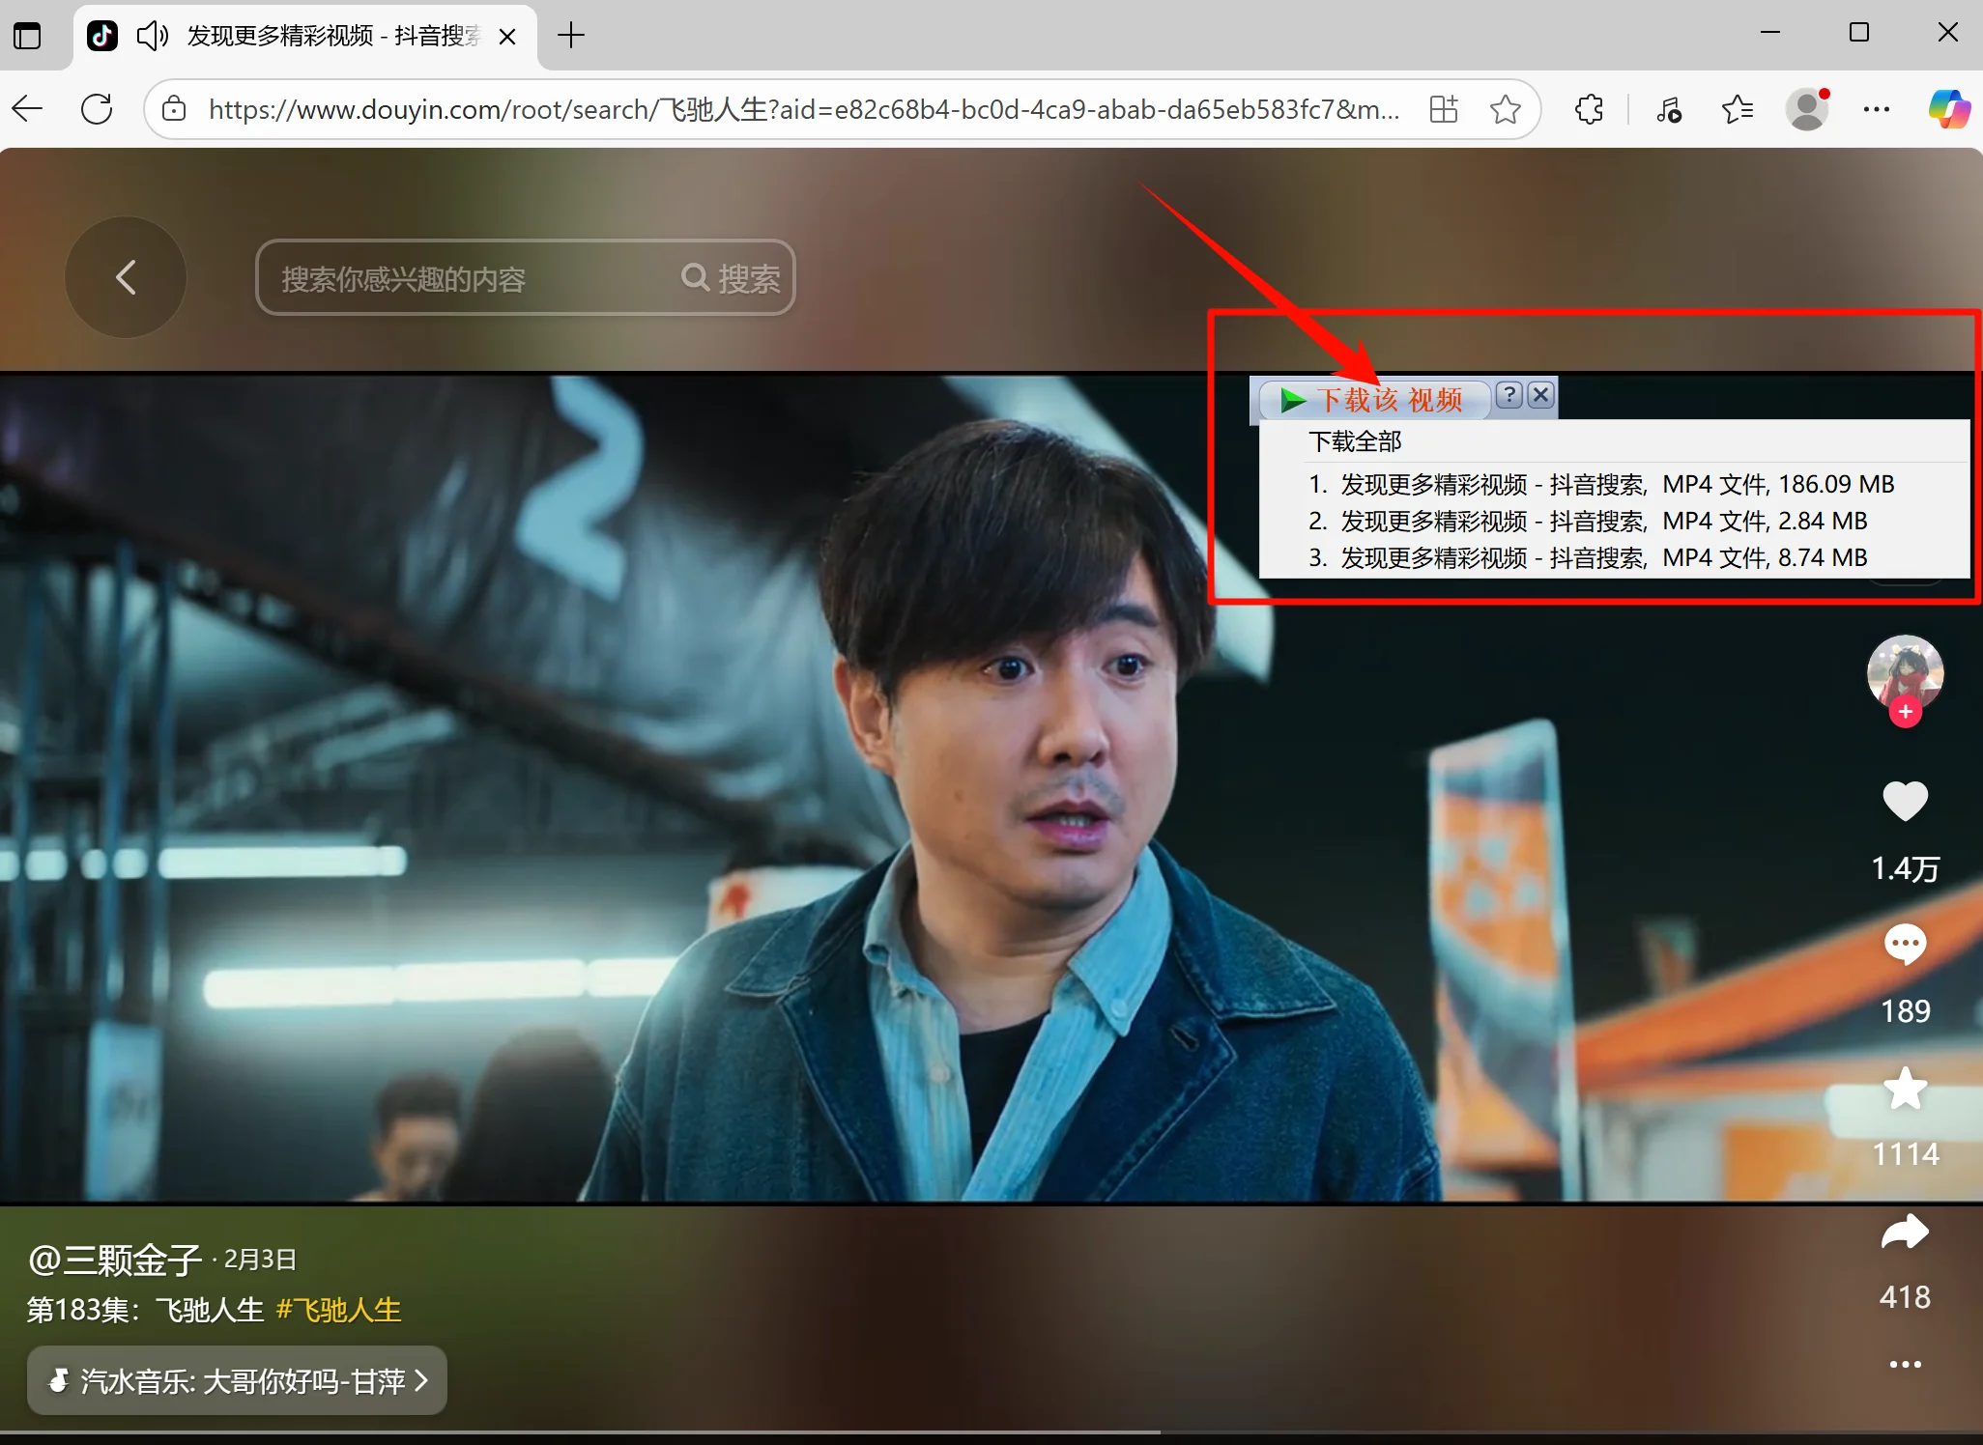Bookmark this page with the address bar star

tap(1505, 109)
